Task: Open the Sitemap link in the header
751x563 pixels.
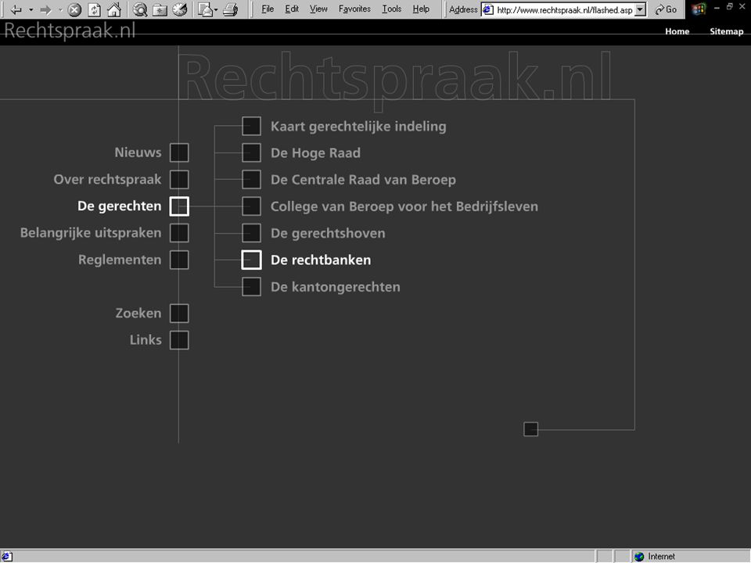Action: click(726, 31)
